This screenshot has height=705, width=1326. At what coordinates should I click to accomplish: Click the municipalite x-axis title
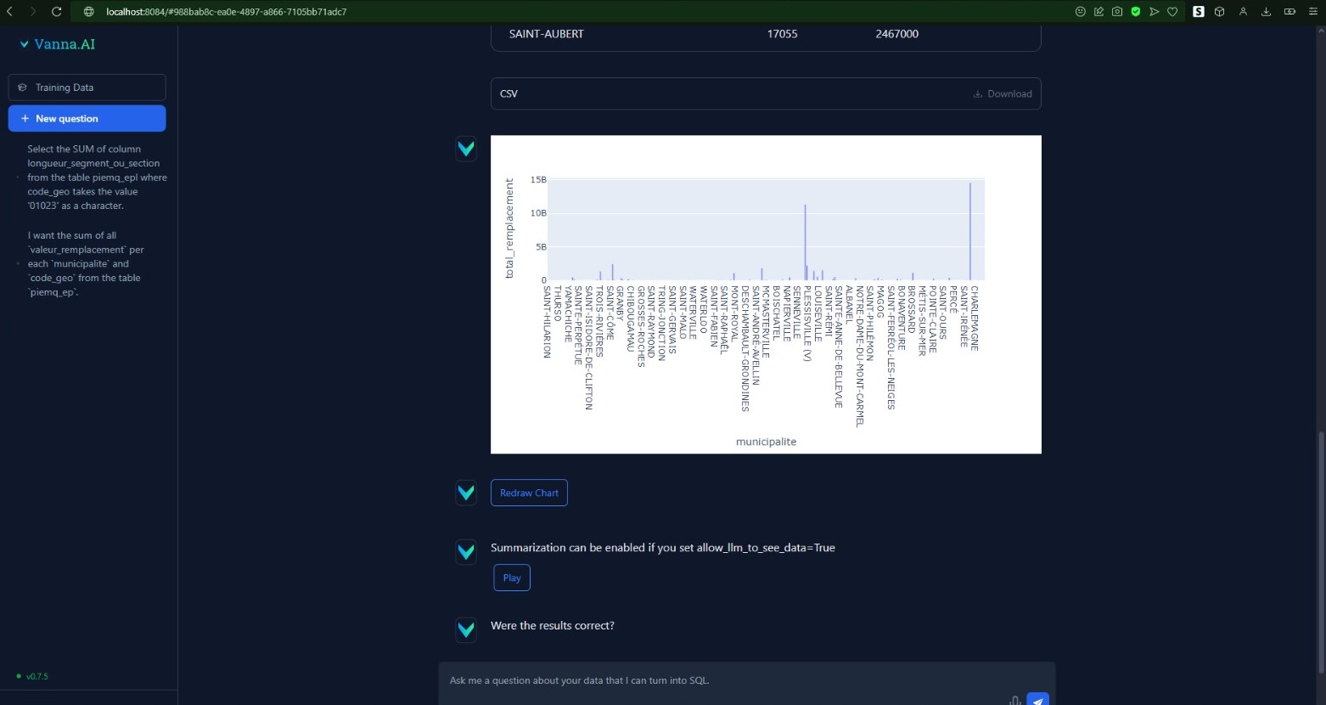pyautogui.click(x=766, y=442)
